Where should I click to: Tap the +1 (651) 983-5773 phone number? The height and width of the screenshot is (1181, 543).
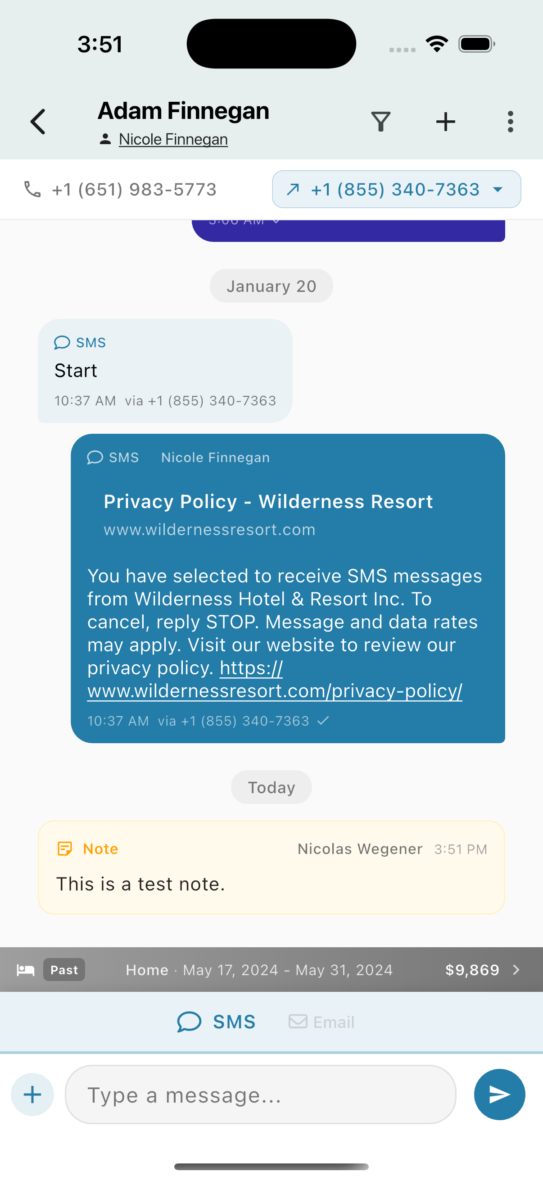point(134,189)
